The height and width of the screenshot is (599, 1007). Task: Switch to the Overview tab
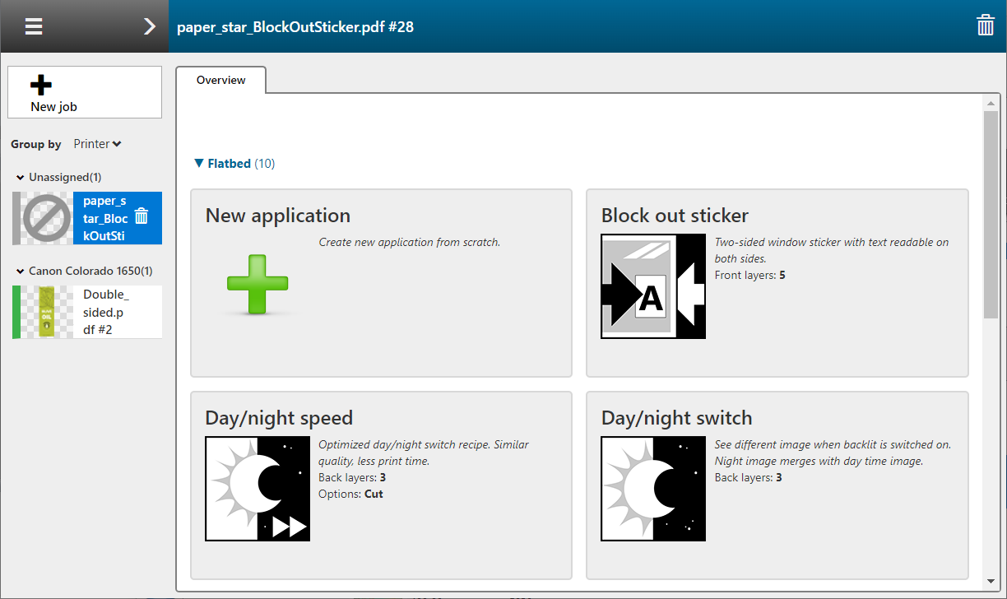point(220,81)
